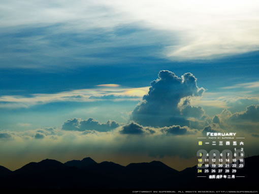Select date 29 on the calendar
The image size is (259, 194).
[x=234, y=171]
